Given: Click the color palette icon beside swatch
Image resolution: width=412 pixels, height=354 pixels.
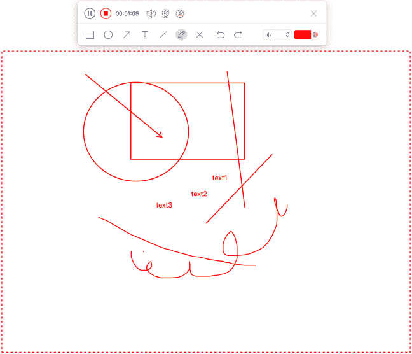Looking at the screenshot, I should pos(315,35).
